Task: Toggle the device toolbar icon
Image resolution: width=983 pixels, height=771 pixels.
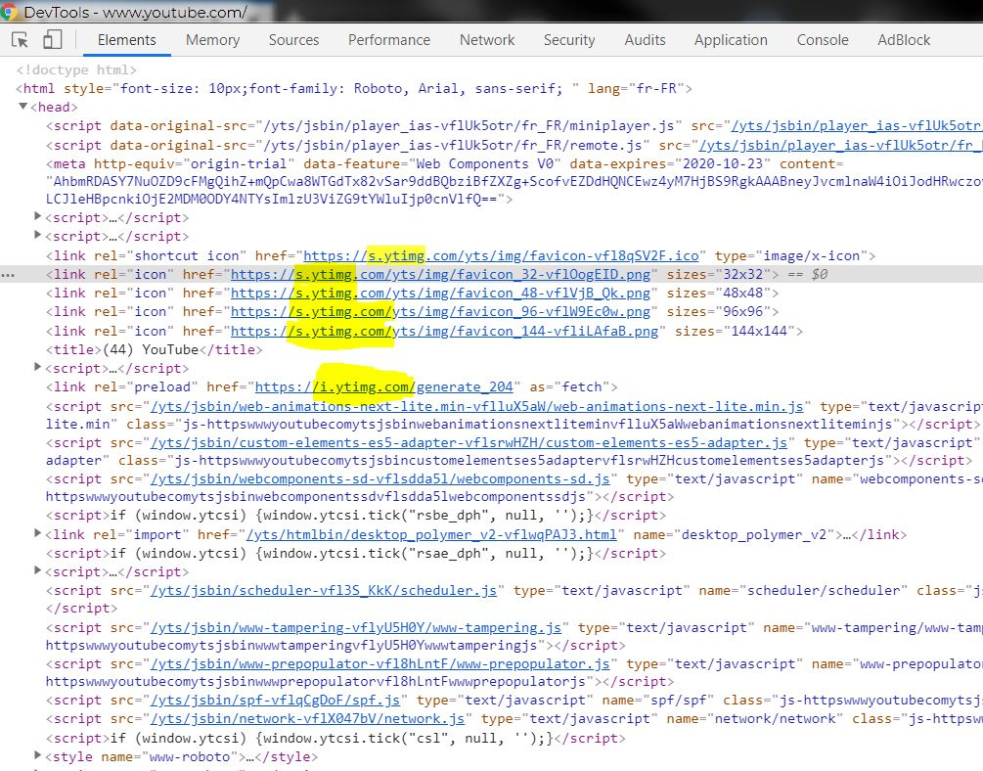Action: click(x=52, y=40)
